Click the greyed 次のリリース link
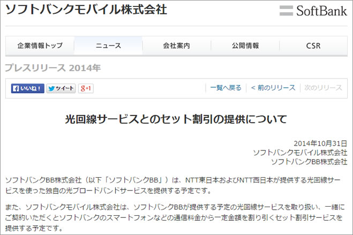 324,88
